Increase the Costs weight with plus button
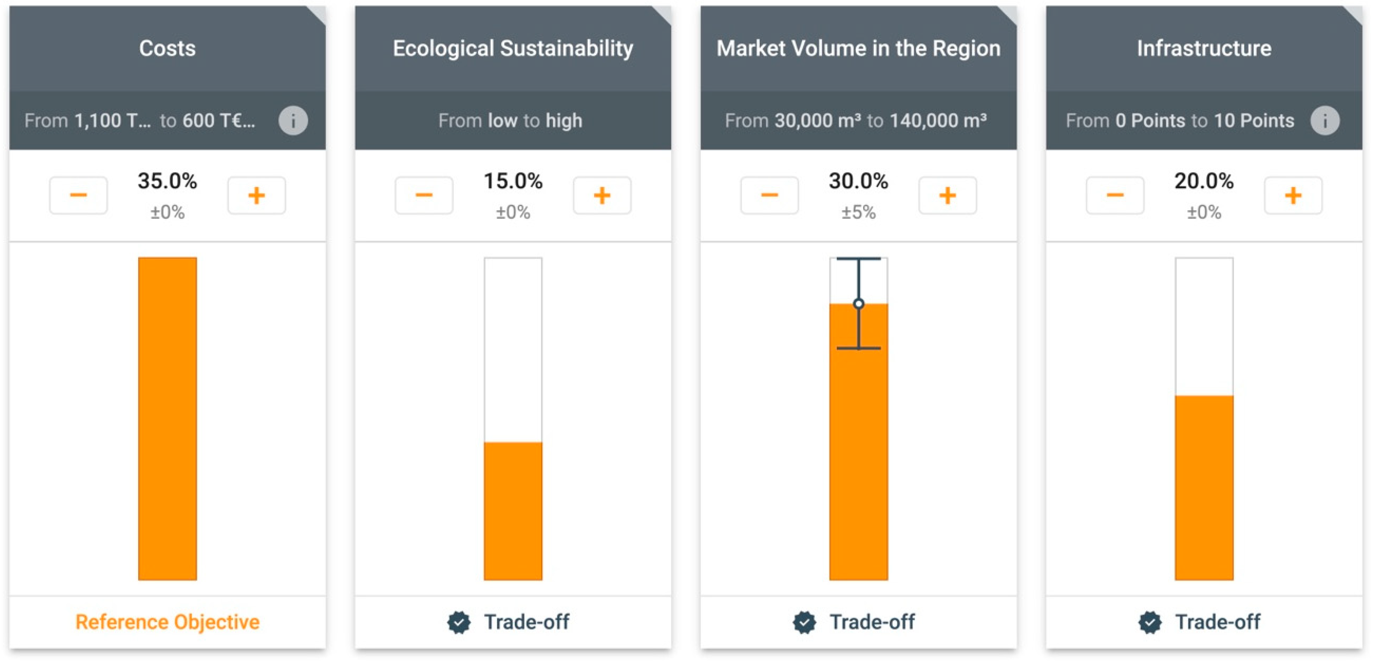 pyautogui.click(x=257, y=196)
